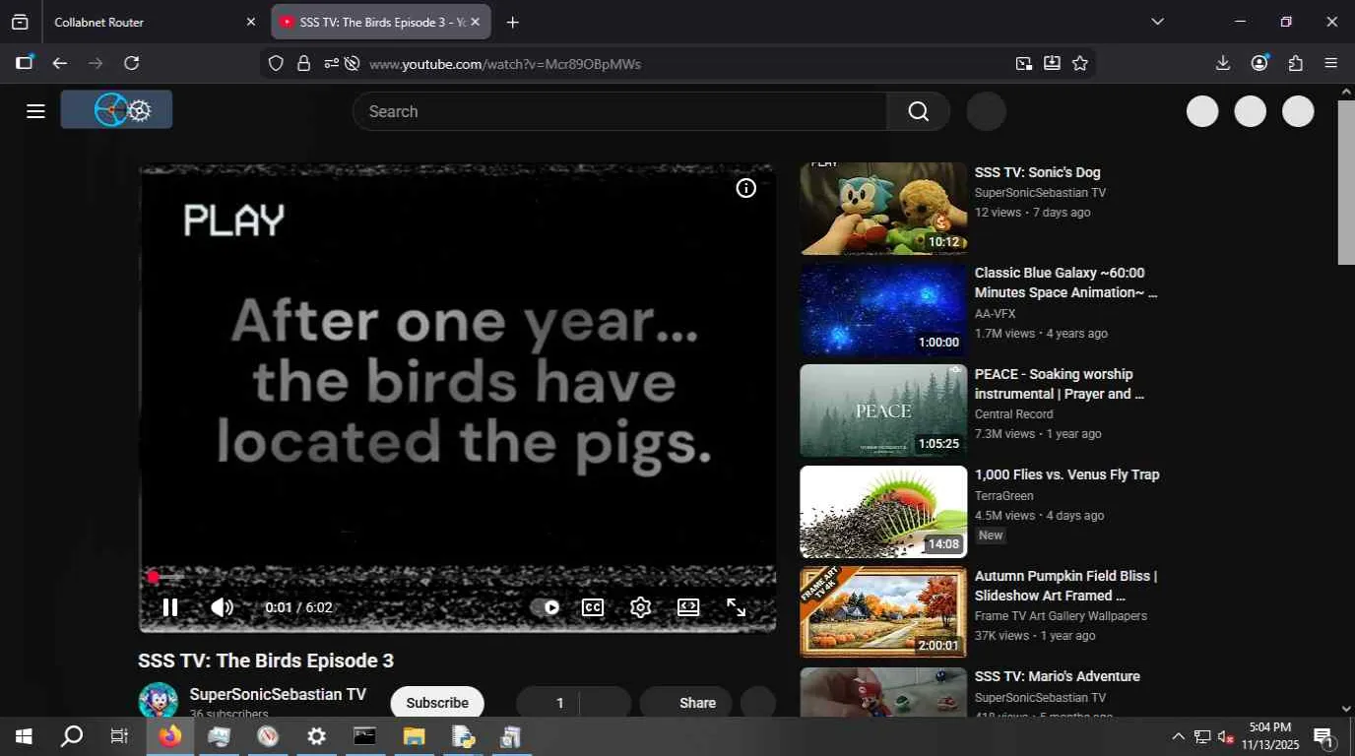
Task: Open the Firefox downloads panel
Action: [1223, 63]
